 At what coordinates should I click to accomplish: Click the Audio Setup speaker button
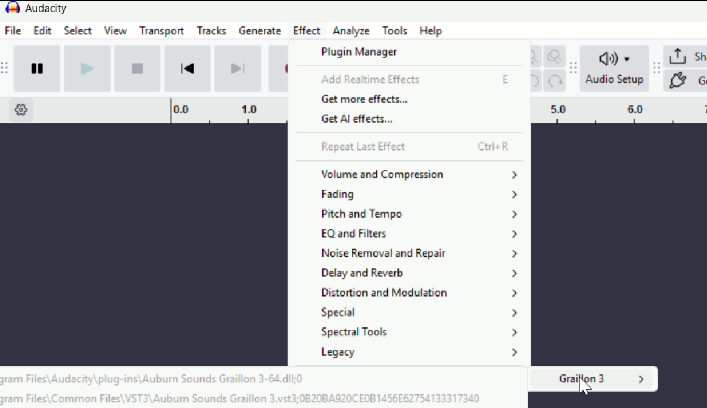coord(614,69)
